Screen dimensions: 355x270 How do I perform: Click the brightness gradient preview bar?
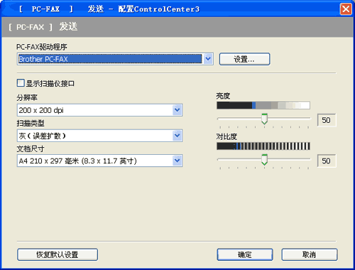[263, 105]
